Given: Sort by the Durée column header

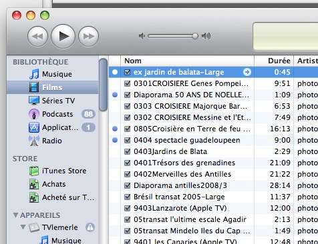Looking at the screenshot, I should coord(274,61).
